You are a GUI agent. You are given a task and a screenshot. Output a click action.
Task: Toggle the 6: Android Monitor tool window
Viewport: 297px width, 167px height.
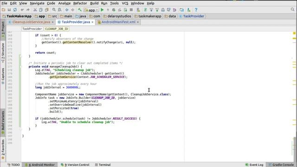tap(40, 165)
